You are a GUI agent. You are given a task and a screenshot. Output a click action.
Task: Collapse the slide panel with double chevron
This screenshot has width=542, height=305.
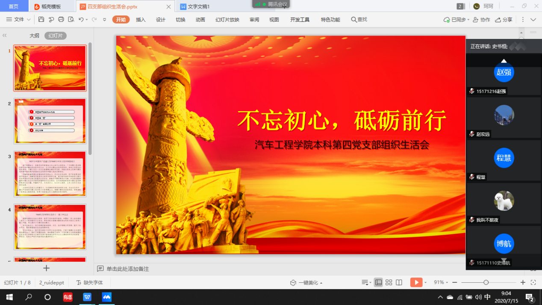5,36
